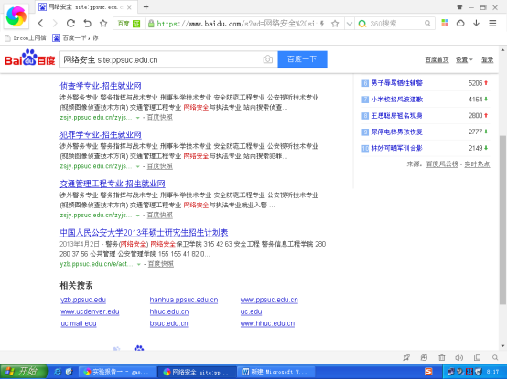Open the browser hamburger menu

pos(492,23)
